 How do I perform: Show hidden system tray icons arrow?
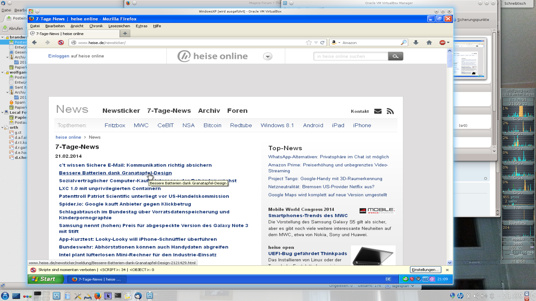click(x=499, y=296)
